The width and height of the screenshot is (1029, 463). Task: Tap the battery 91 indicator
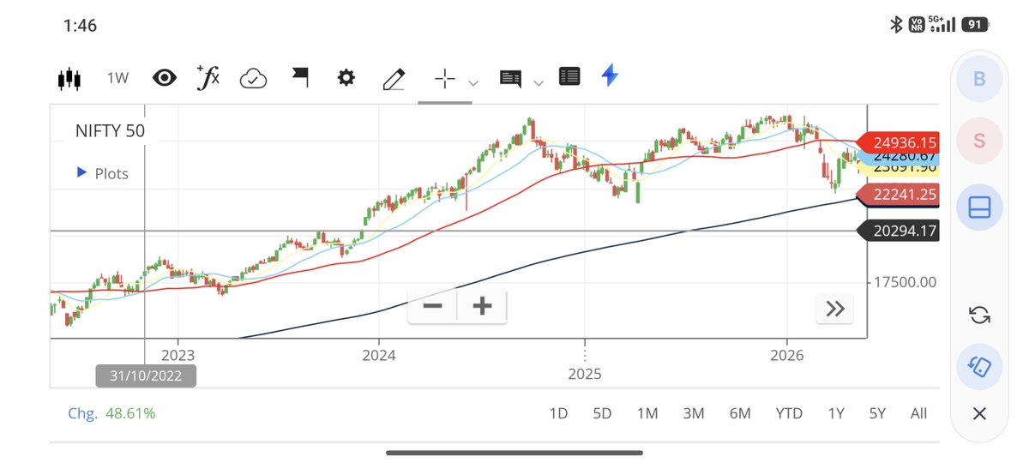point(974,25)
